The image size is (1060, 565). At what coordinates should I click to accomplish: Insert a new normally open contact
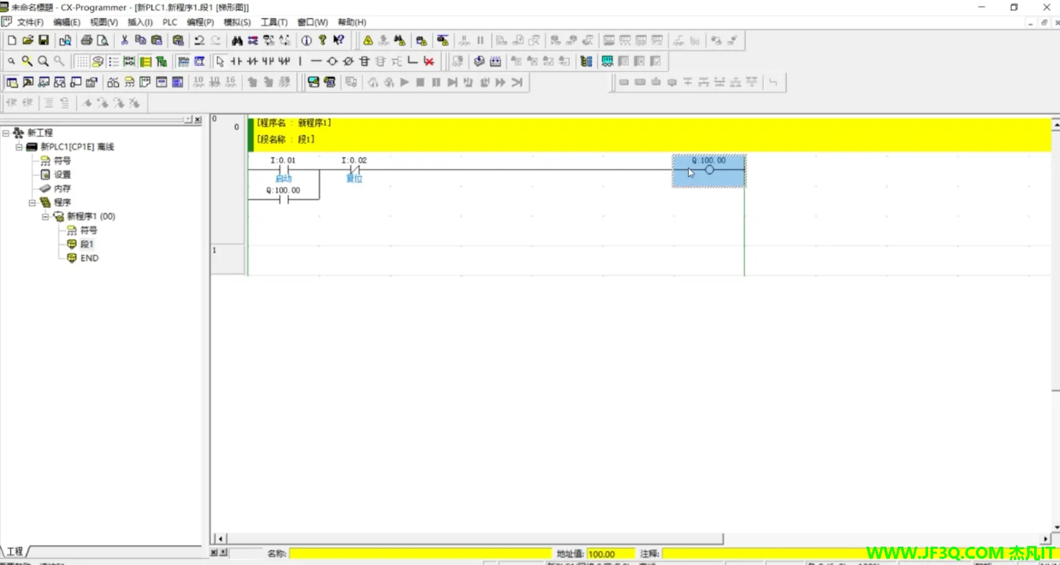(x=236, y=61)
